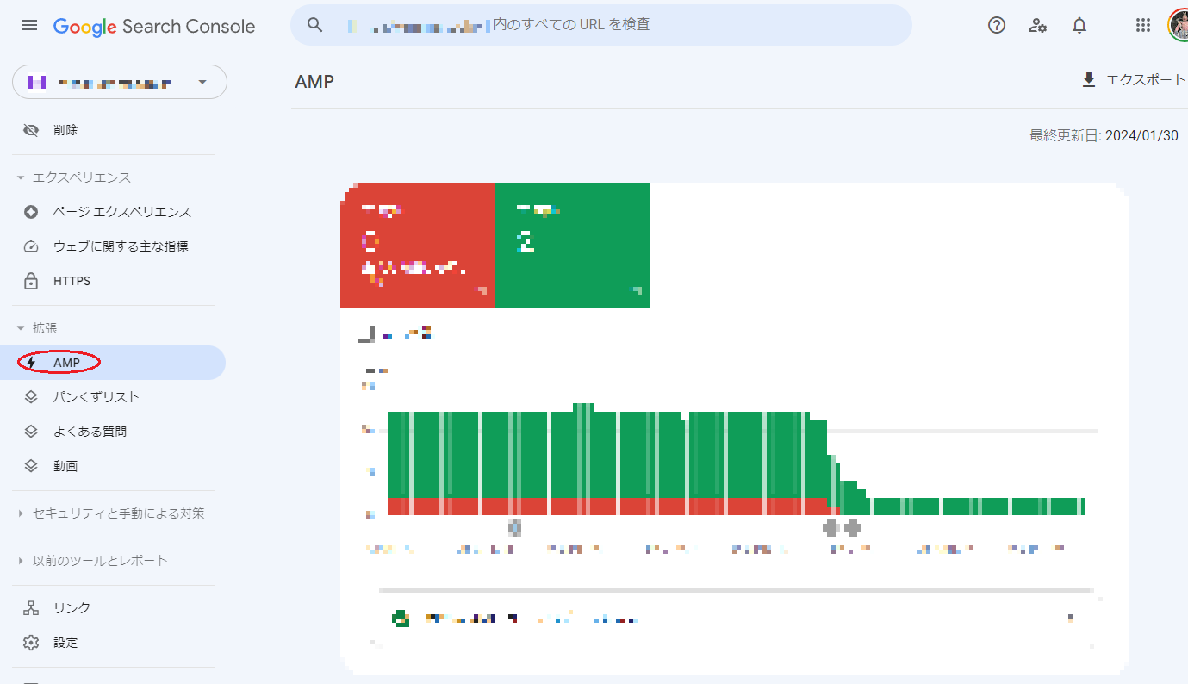The image size is (1188, 684).
Task: Click the help question mark icon
Action: [997, 25]
